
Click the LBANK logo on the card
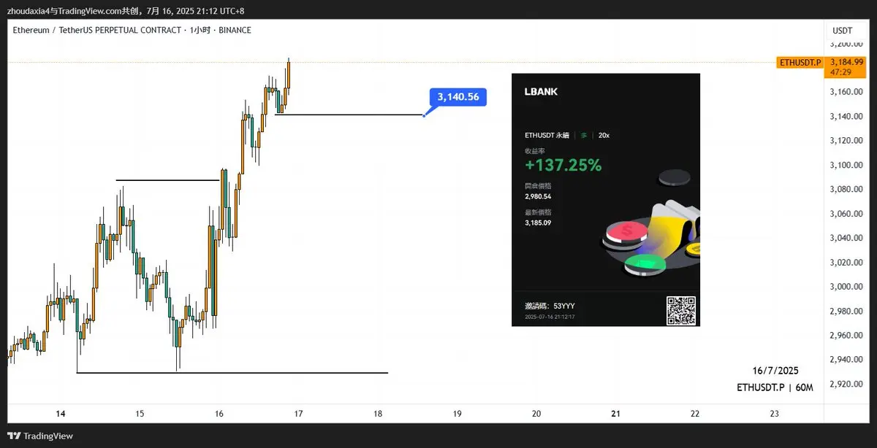[x=541, y=92]
